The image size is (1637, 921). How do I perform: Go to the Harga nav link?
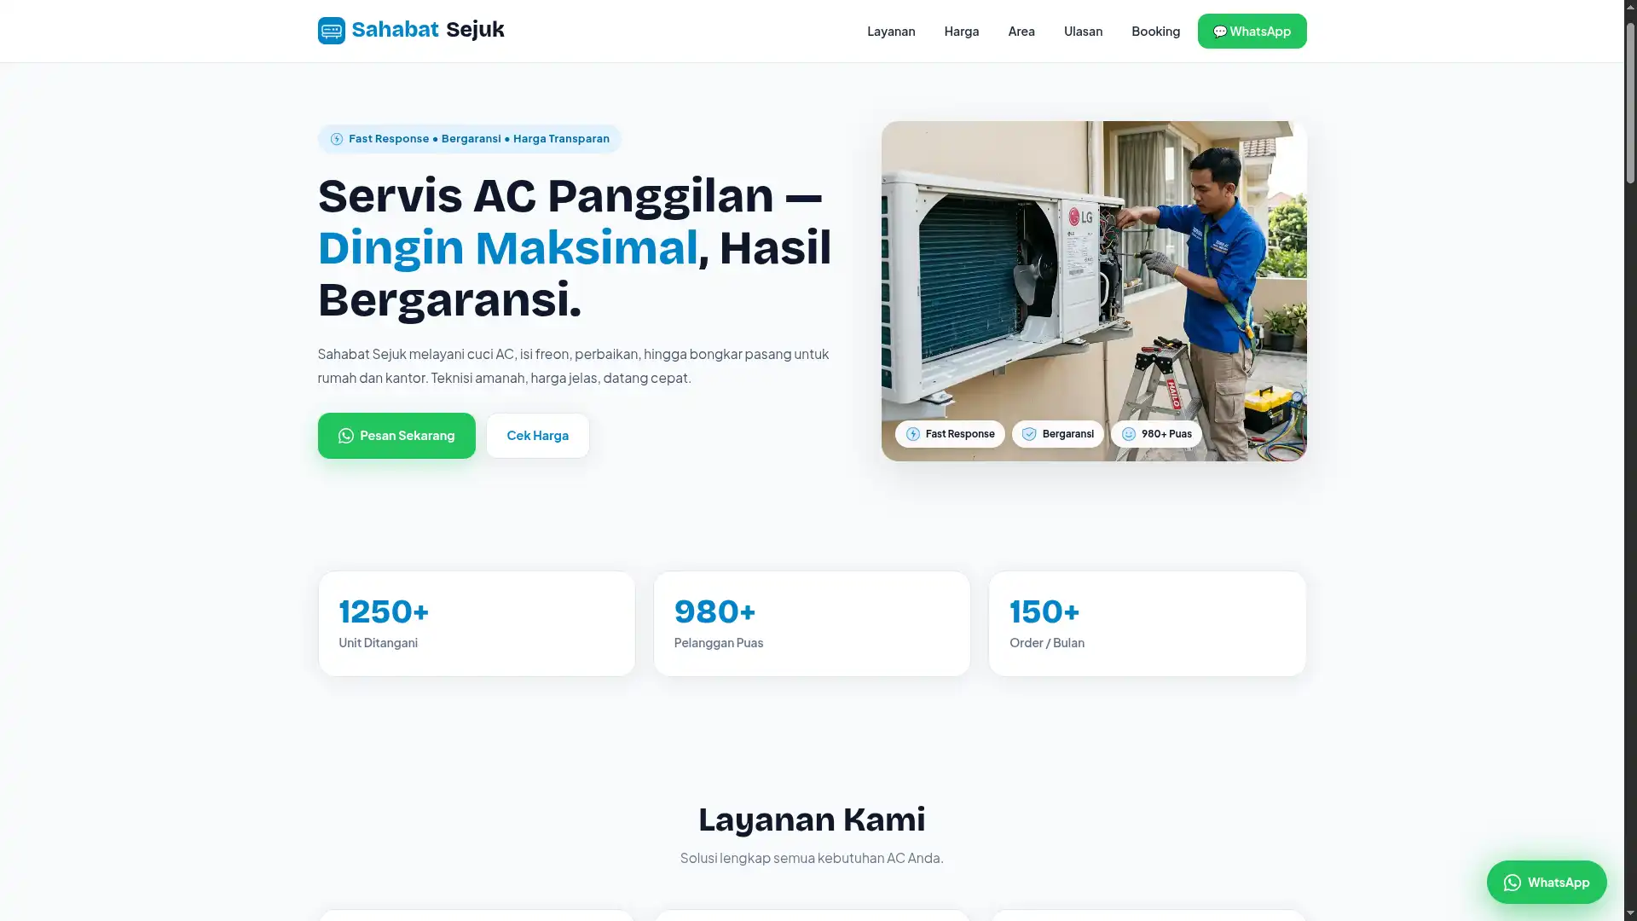pyautogui.click(x=961, y=32)
